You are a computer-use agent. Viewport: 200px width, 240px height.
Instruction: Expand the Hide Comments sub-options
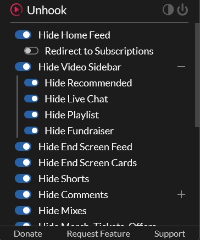tap(181, 194)
